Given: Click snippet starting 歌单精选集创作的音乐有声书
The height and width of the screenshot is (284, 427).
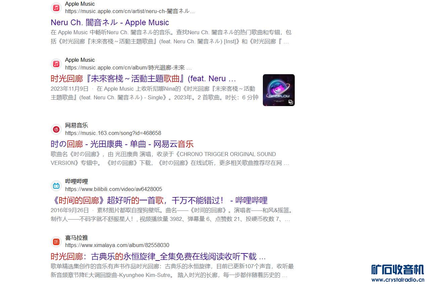Looking at the screenshot, I should pyautogui.click(x=172, y=271).
